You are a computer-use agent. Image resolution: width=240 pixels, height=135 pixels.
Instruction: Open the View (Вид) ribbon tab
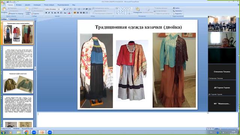(74, 5)
